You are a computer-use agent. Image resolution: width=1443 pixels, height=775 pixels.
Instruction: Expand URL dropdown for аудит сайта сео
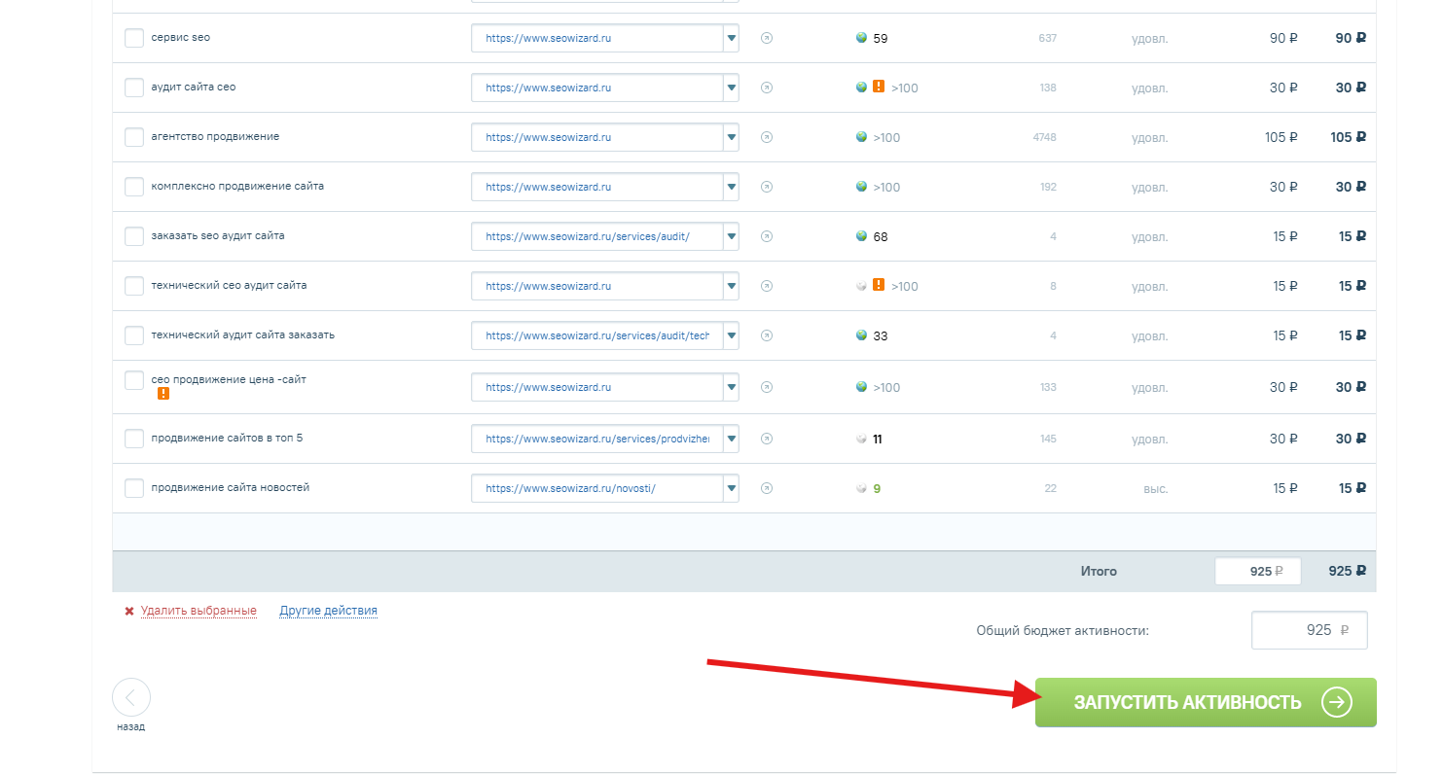tap(731, 88)
